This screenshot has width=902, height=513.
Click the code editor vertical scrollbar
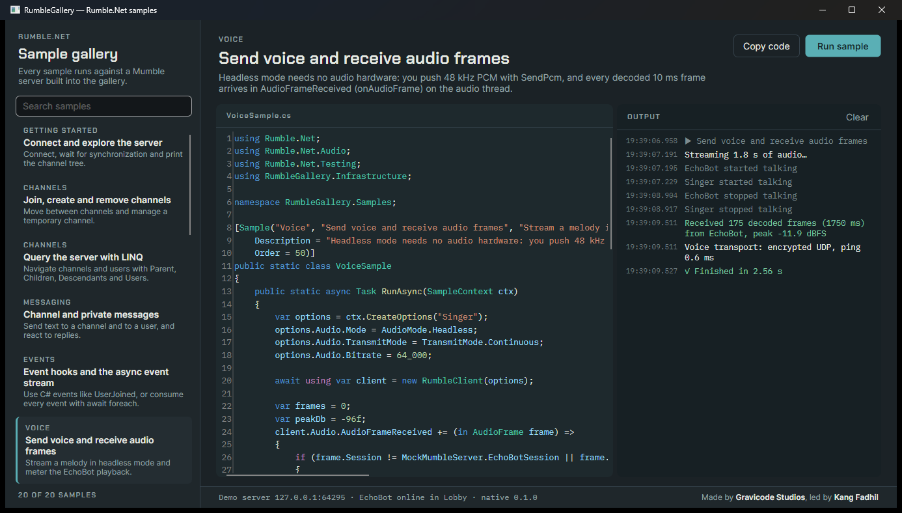(611, 194)
